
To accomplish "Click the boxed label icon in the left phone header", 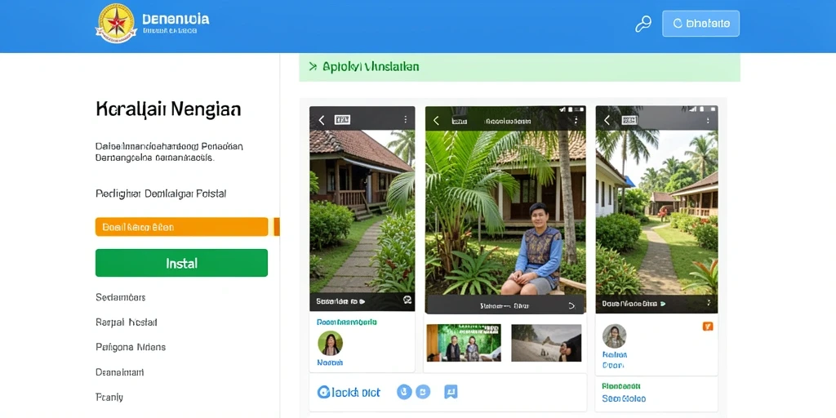I will coord(342,120).
